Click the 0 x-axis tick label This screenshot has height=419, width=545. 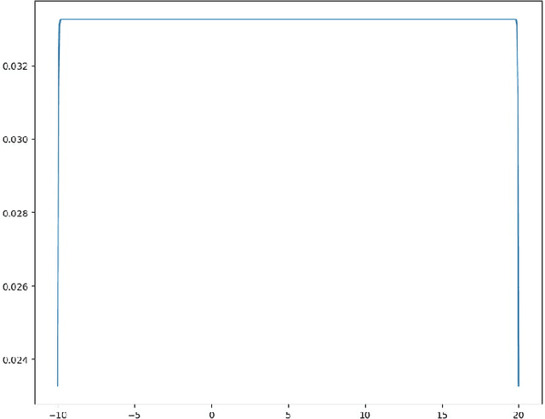[211, 413]
